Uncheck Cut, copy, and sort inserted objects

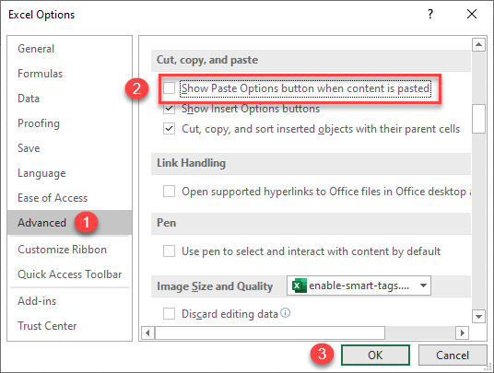click(x=170, y=129)
